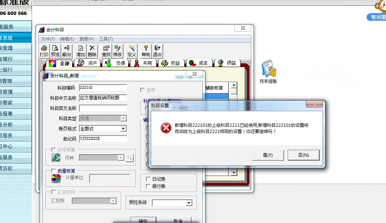Image resolution: width=386 pixels, height=223 pixels.
Task: Click the Exit (退出) toolbar icon
Action: 157,51
